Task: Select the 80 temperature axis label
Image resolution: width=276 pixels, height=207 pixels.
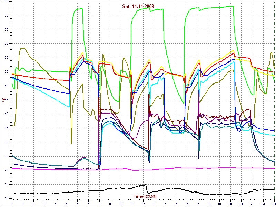Action: click(6, 2)
